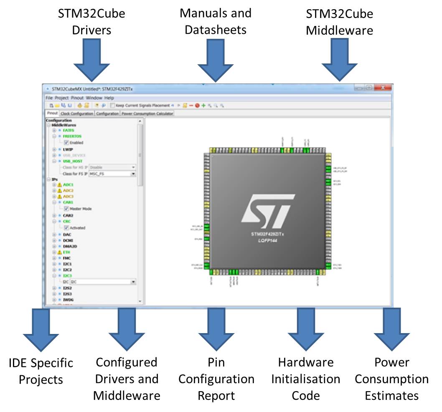This screenshot has width=442, height=412.
Task: Select the LWIP tree item
Action: [x=67, y=149]
